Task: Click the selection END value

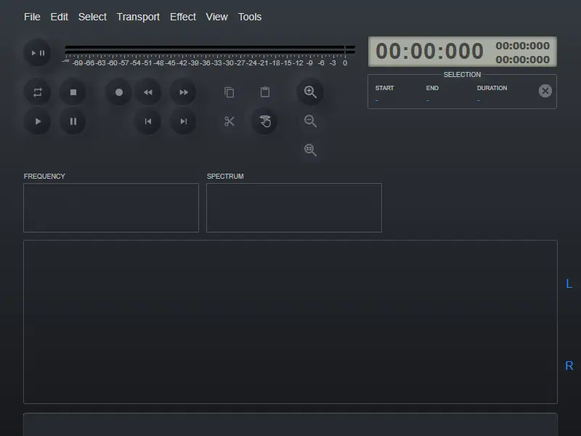Action: [x=428, y=100]
